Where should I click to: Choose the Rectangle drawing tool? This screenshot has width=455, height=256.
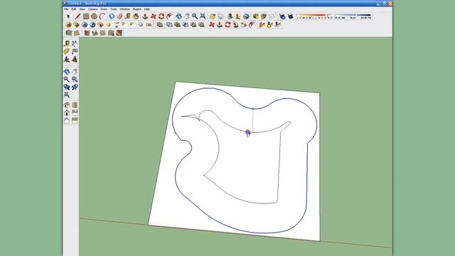tap(86, 16)
